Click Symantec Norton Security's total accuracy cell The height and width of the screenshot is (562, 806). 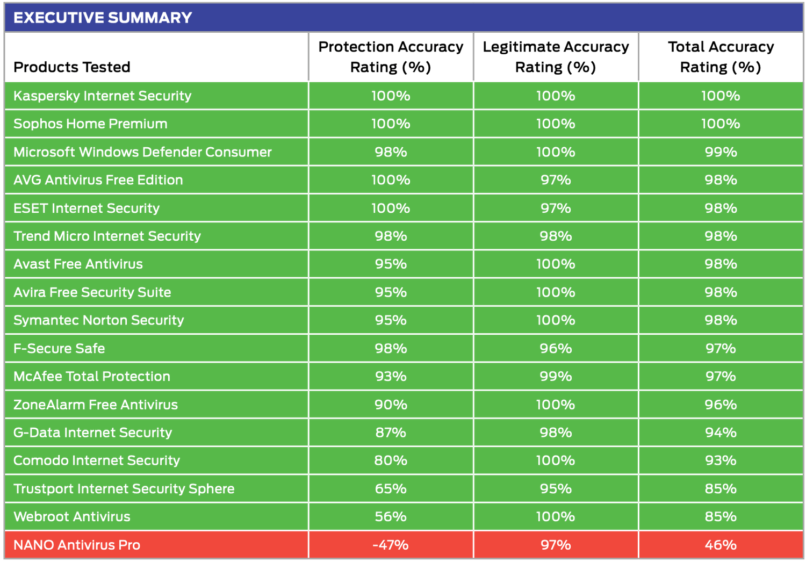pos(721,320)
